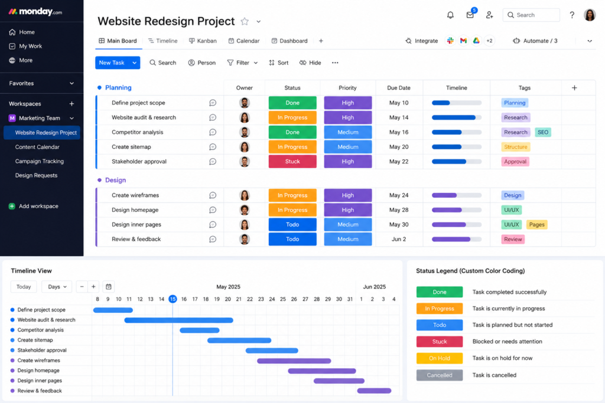Zoom out timeline with minus button

82,287
